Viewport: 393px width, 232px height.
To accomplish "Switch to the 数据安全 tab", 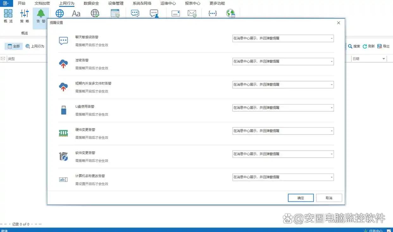I will click(91, 3).
